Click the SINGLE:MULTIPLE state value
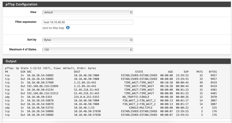232x123 pixels. (140, 108)
